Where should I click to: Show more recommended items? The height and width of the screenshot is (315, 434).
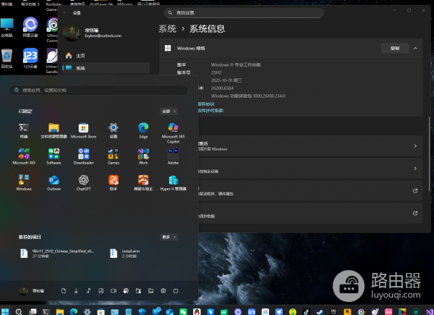[169, 237]
